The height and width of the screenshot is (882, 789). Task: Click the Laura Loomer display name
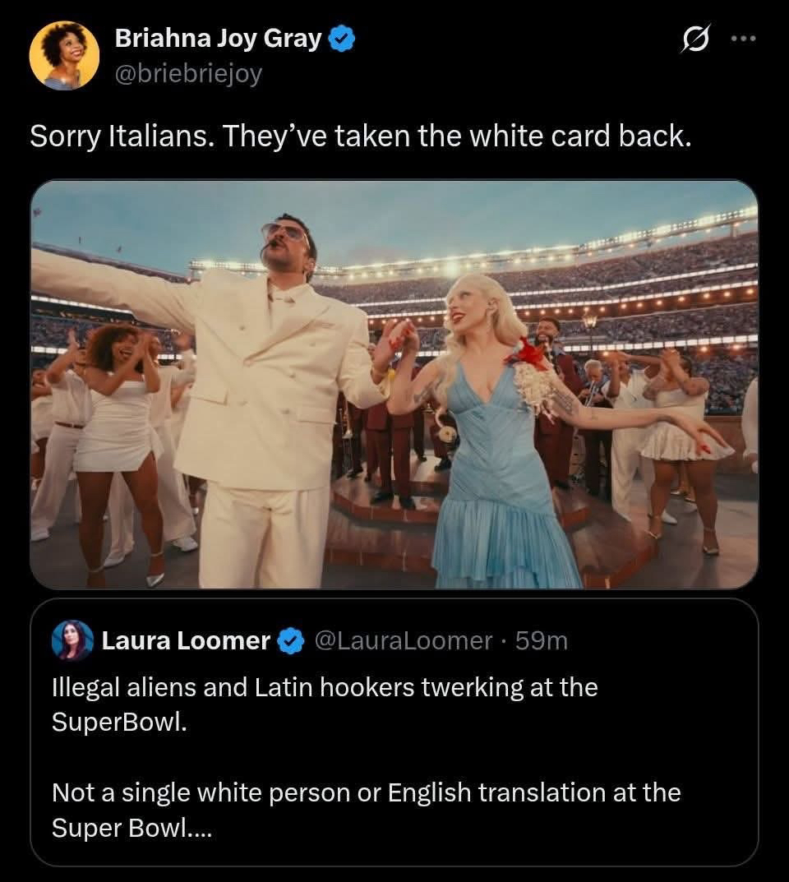[186, 640]
